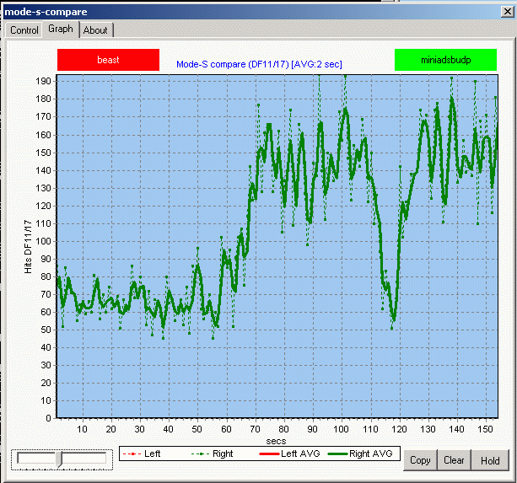
Task: Hold the graph updates
Action: coord(490,460)
